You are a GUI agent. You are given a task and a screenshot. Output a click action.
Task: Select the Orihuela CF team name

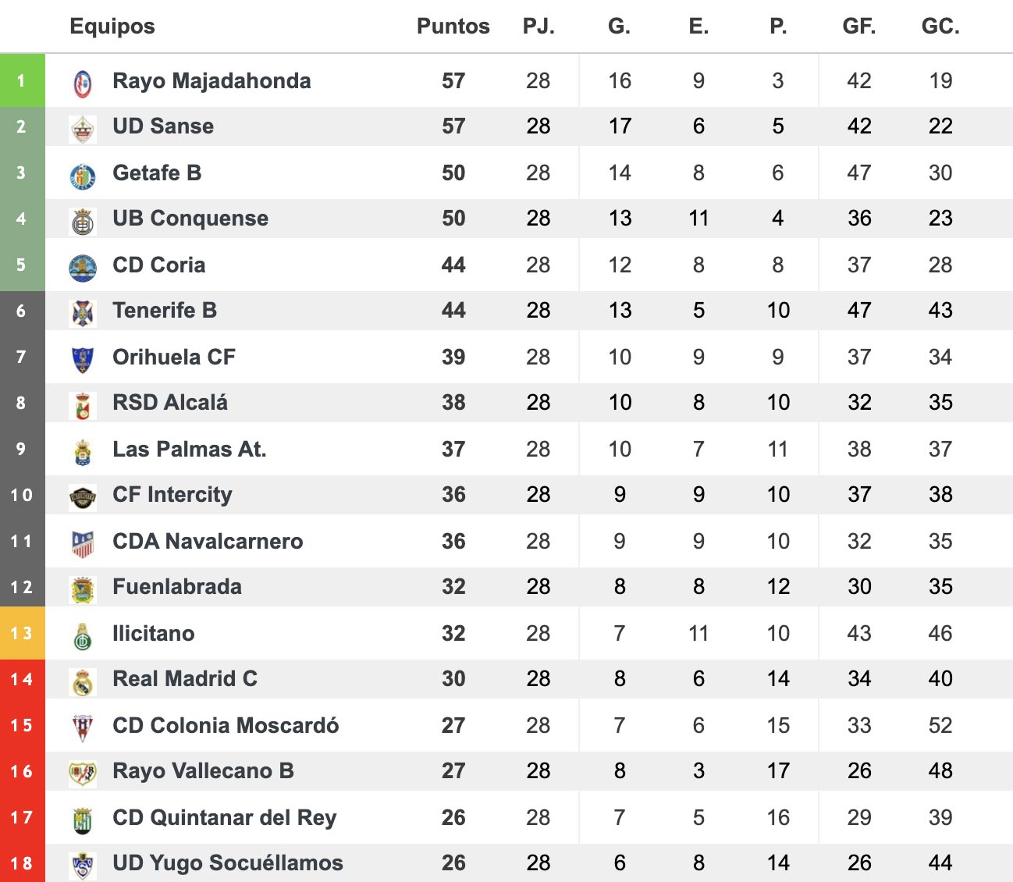(x=174, y=357)
